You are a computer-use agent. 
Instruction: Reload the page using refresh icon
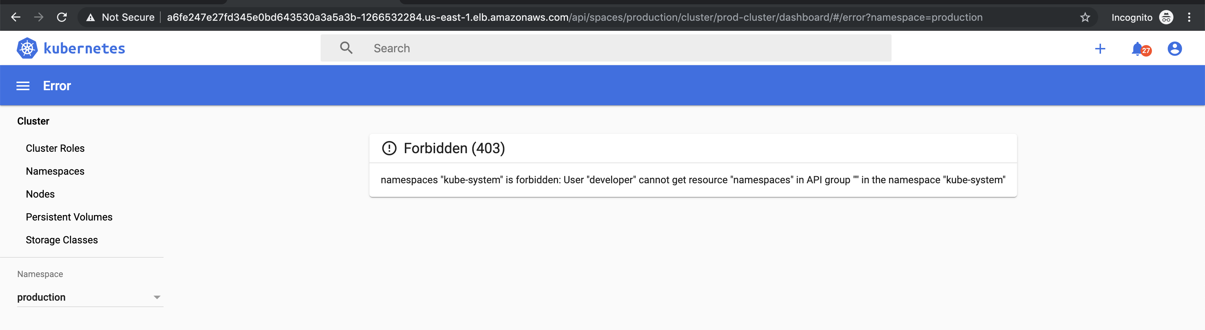(62, 17)
